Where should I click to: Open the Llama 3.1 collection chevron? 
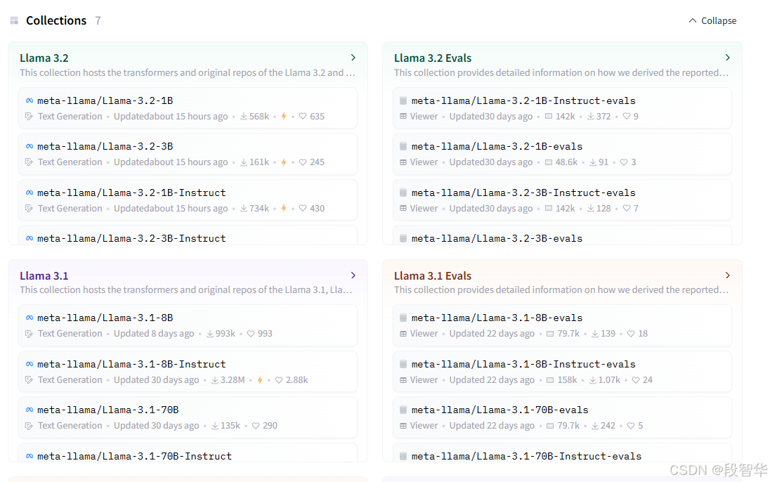point(353,275)
